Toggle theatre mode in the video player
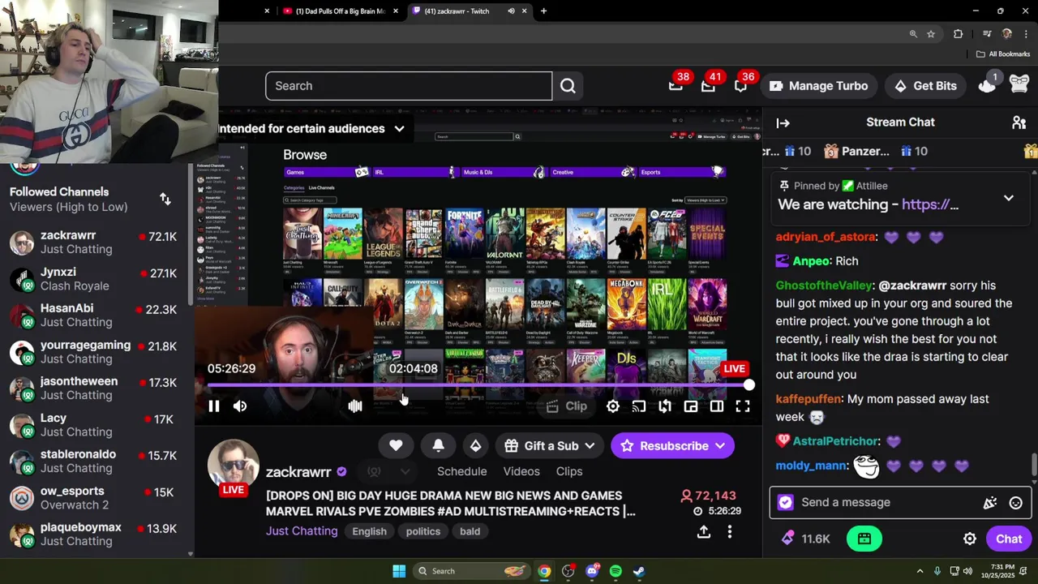The height and width of the screenshot is (584, 1038). (717, 406)
